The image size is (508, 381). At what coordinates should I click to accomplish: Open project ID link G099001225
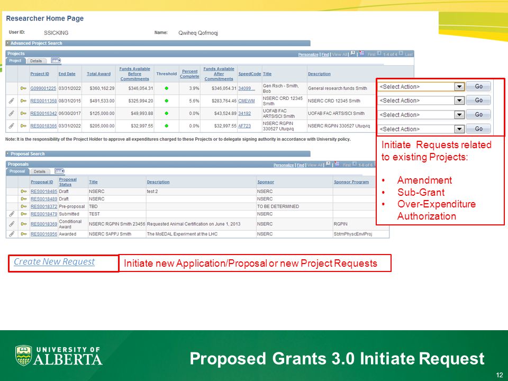pyautogui.click(x=43, y=88)
